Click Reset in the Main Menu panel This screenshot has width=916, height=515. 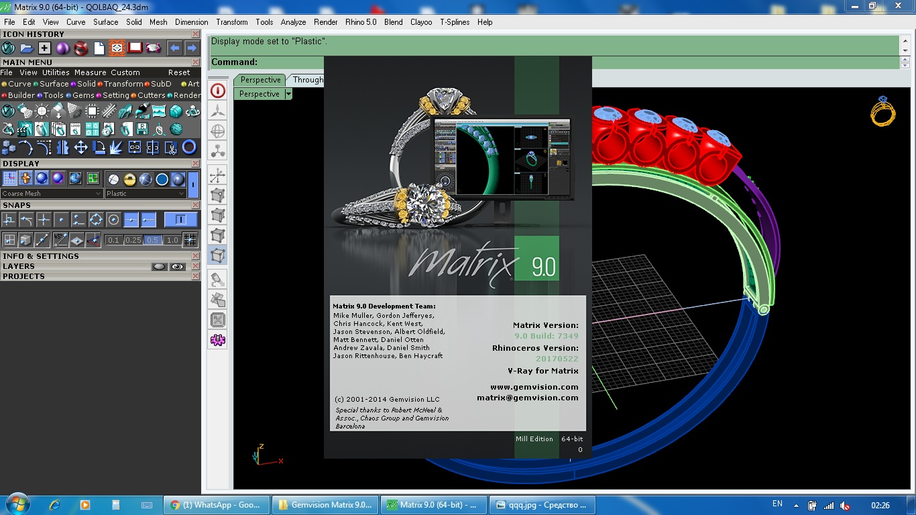[x=179, y=72]
